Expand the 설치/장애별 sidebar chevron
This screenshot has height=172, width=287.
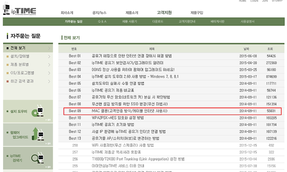(49, 56)
